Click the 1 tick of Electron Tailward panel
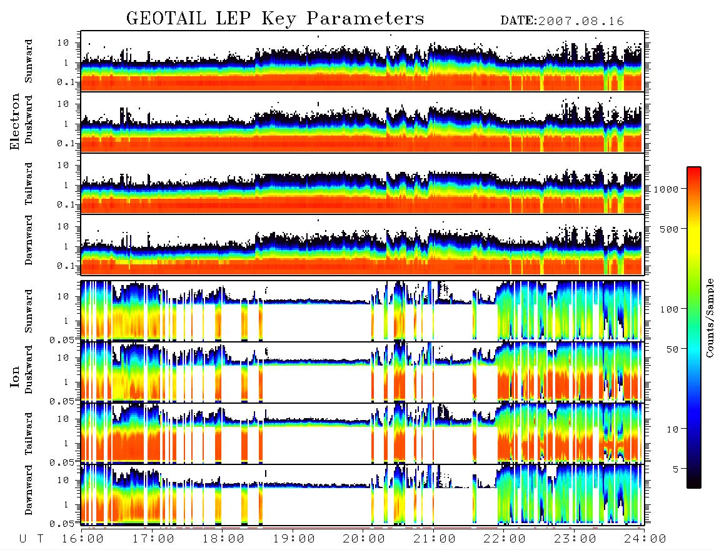Image resolution: width=714 pixels, height=550 pixels. (66, 185)
